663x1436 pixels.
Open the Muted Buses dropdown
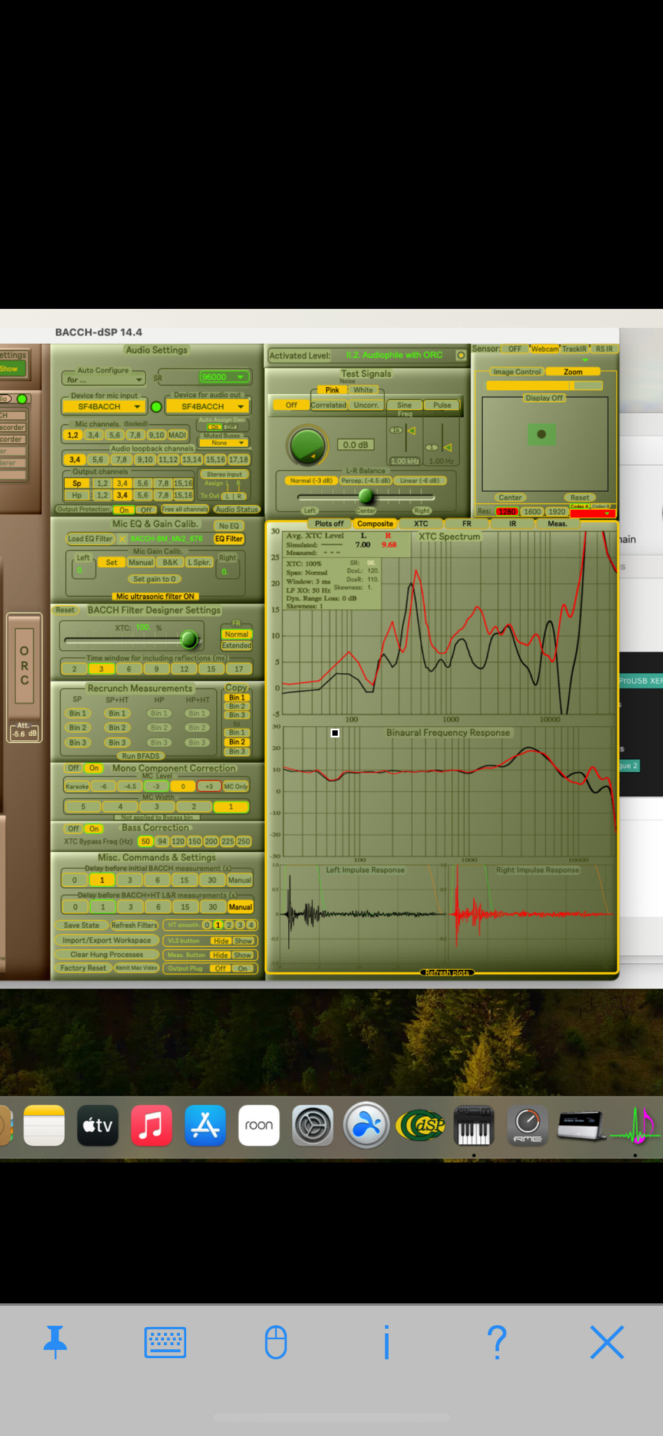click(x=223, y=443)
